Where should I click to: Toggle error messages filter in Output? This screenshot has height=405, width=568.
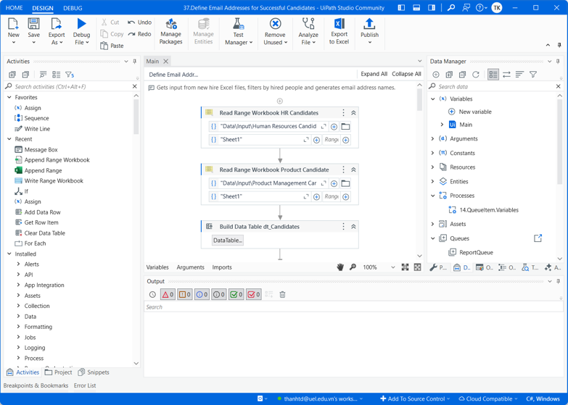168,295
